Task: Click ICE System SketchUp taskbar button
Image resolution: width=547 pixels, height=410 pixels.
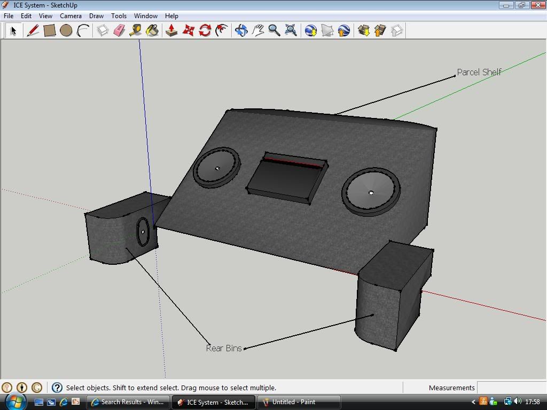Action: (214, 402)
